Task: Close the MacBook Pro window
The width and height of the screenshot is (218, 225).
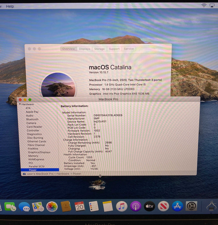Action: click(20, 100)
